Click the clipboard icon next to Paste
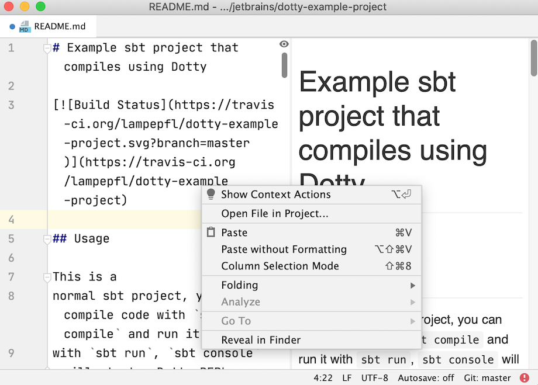 click(x=211, y=232)
